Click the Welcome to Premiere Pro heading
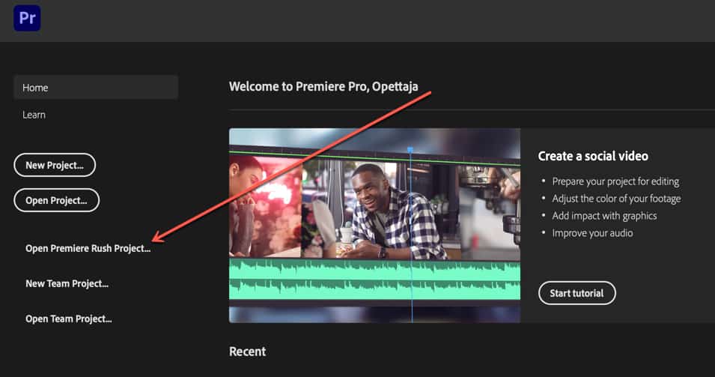The image size is (715, 377). click(x=323, y=86)
